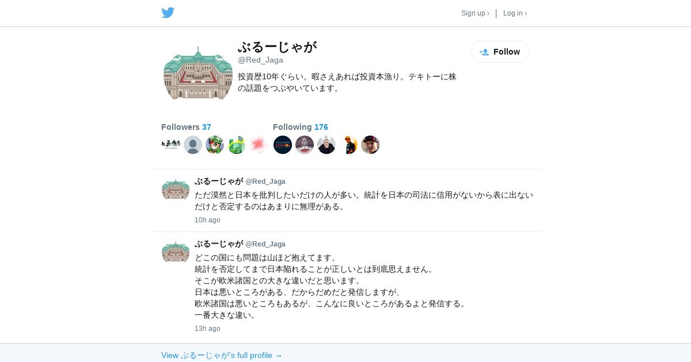The height and width of the screenshot is (362, 691).
Task: Open the Sign up link
Action: 475,13
